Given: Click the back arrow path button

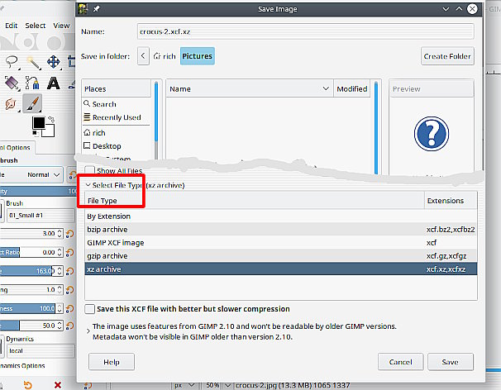Looking at the screenshot, I should coord(143,56).
